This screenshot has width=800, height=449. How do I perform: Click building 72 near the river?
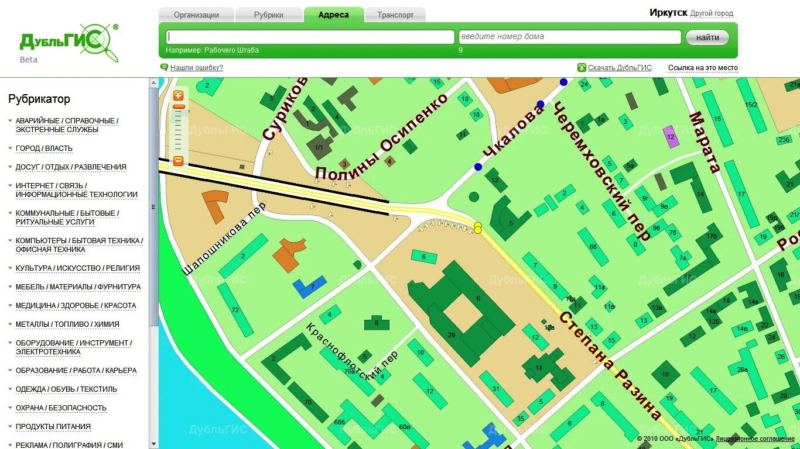pos(235,310)
